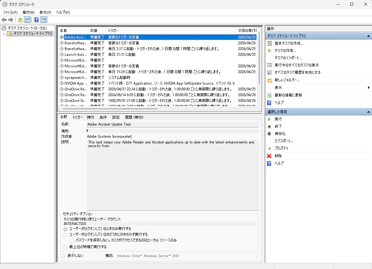Click the red X 削除 icon

pyautogui.click(x=269, y=156)
